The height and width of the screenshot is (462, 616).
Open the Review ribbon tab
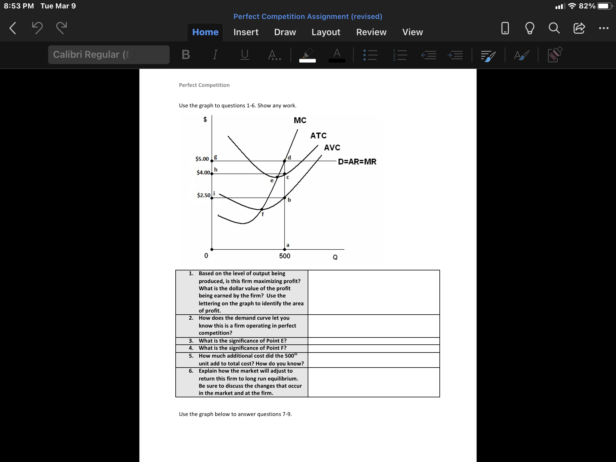pyautogui.click(x=371, y=32)
